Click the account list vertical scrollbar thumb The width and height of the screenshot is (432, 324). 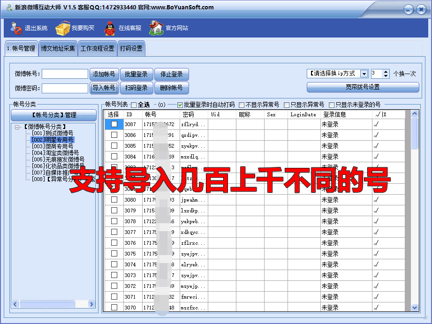(414, 133)
